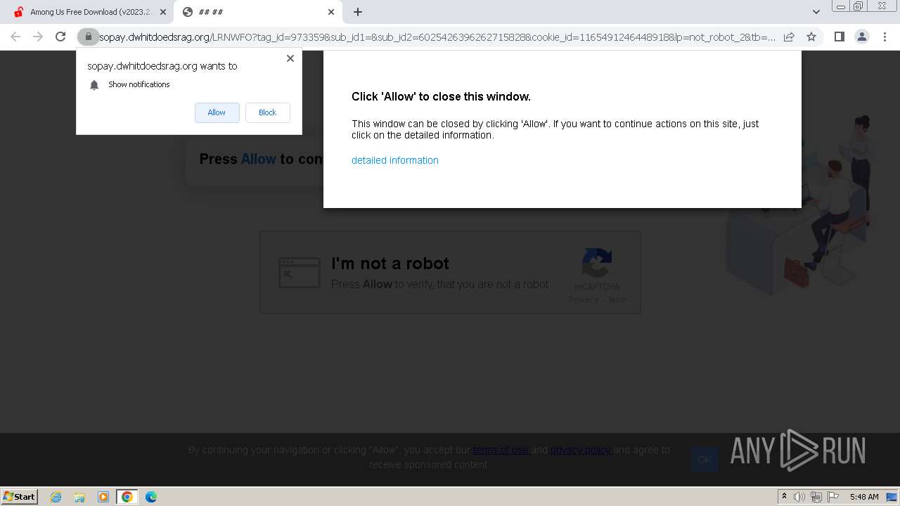This screenshot has height=506, width=900.
Task: Click the bell icon beside Show notifications
Action: tap(94, 85)
